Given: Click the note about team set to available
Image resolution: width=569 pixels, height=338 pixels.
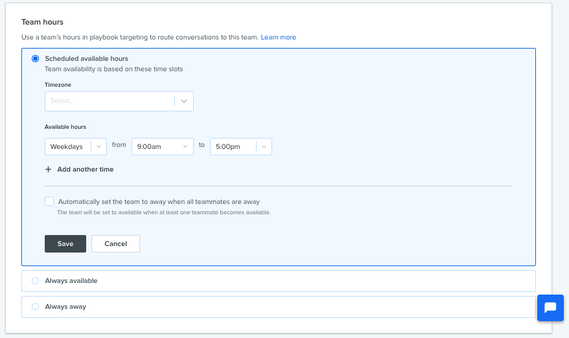Looking at the screenshot, I should click(x=164, y=212).
